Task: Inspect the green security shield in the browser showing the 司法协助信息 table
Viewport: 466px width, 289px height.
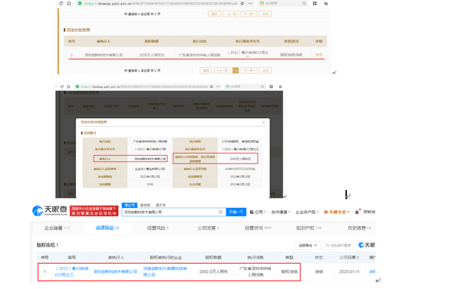Action: [x=79, y=3]
